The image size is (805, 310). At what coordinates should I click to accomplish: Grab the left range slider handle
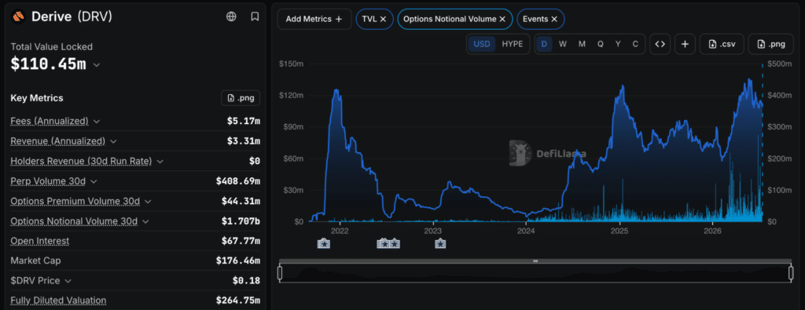click(x=280, y=272)
